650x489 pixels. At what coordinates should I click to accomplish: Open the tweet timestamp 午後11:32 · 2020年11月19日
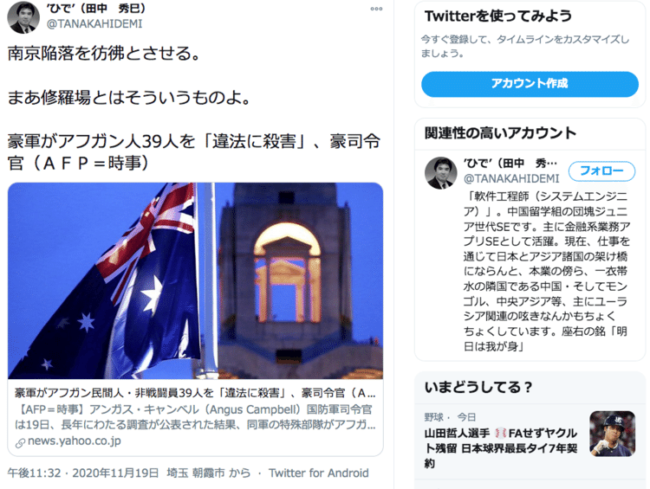(x=83, y=473)
